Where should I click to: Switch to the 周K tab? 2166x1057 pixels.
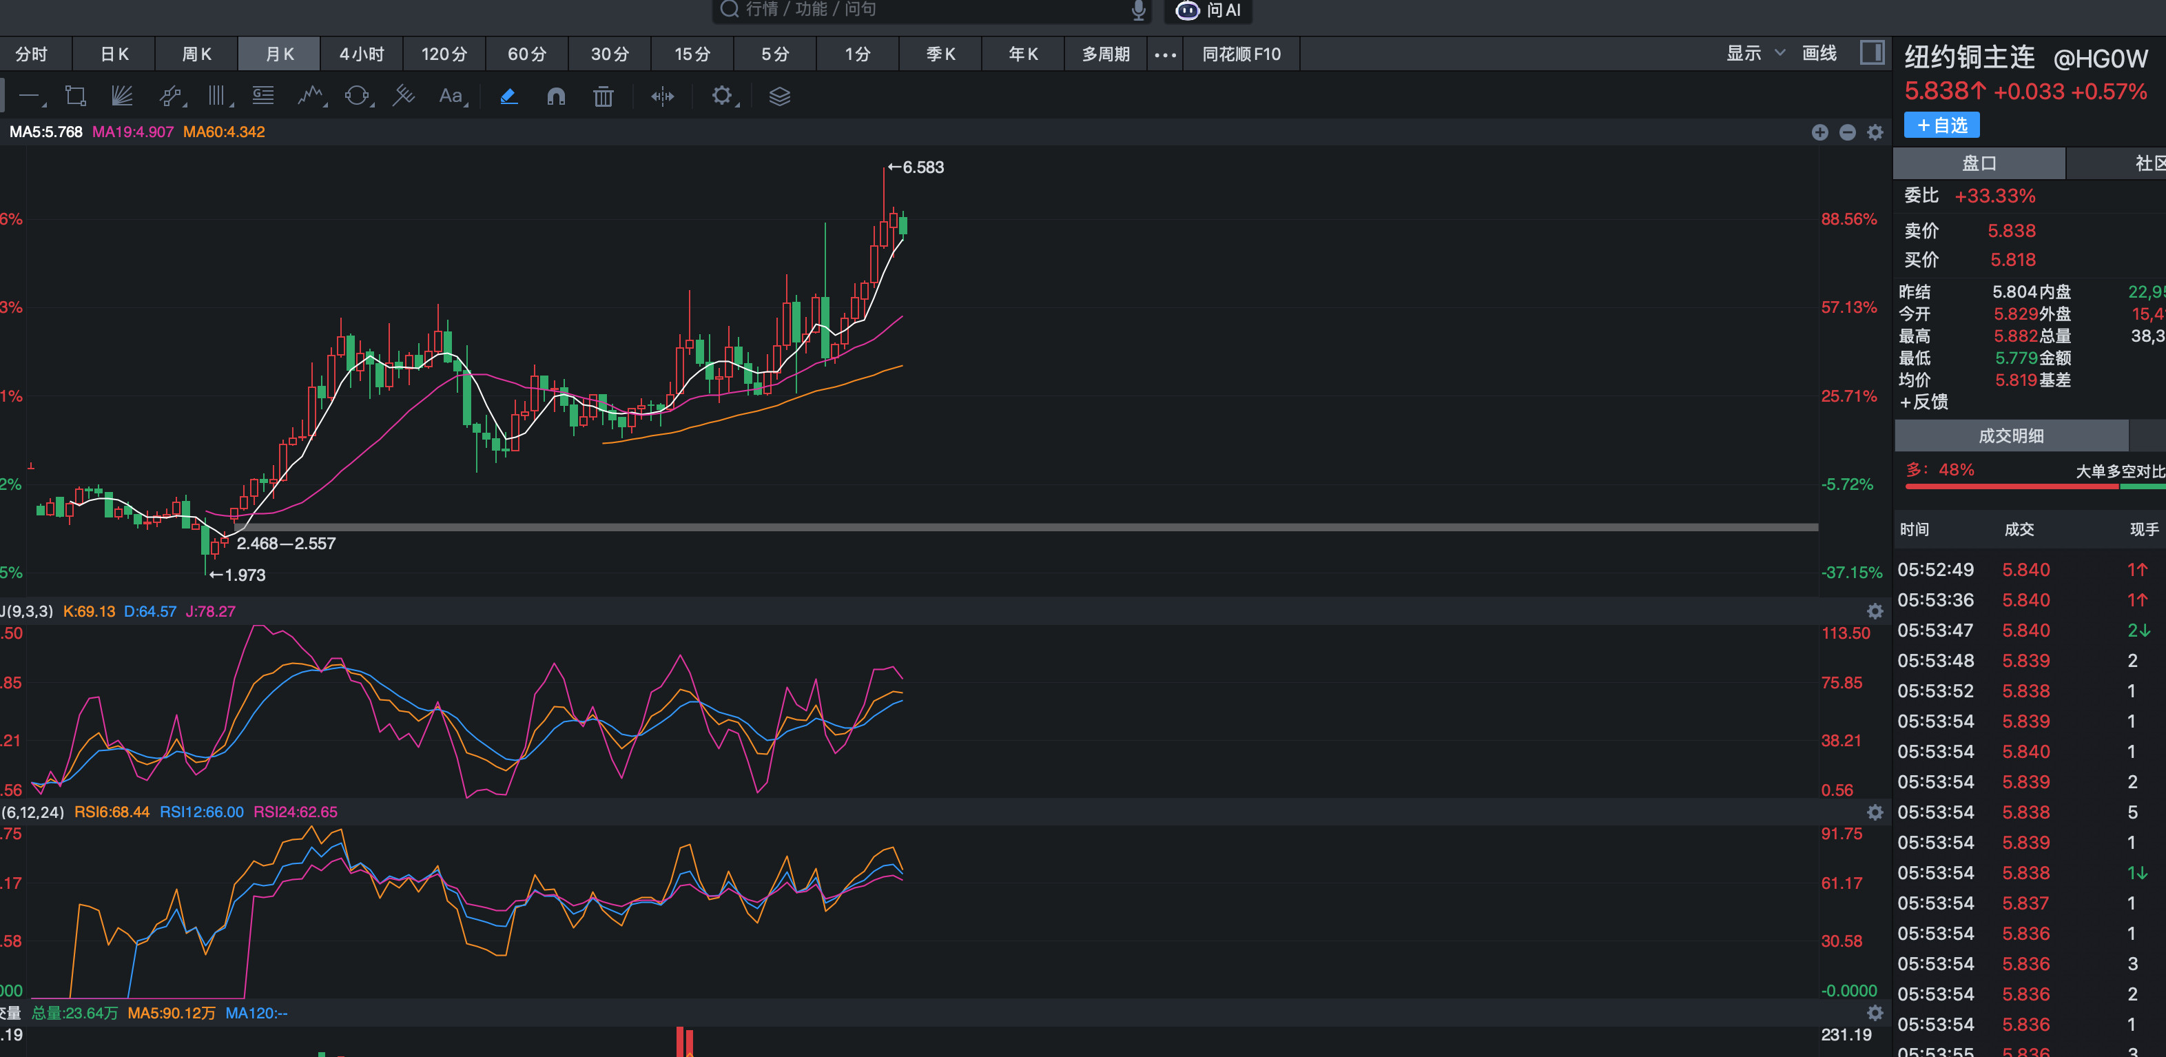pyautogui.click(x=197, y=54)
